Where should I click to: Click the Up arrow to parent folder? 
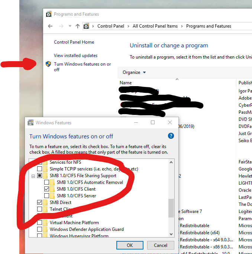coord(78,26)
